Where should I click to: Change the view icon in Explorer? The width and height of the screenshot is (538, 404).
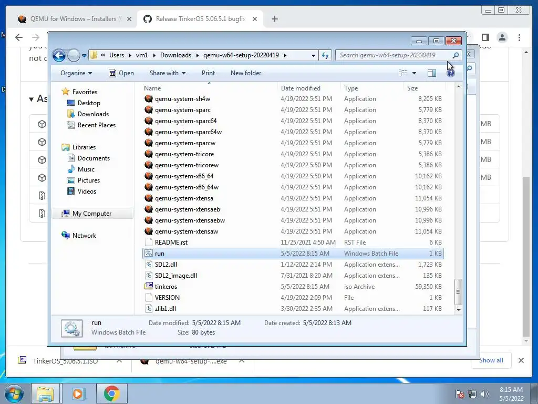[x=403, y=73]
